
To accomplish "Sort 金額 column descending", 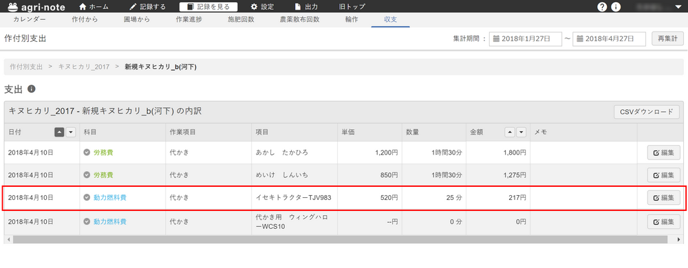I will click(x=521, y=132).
